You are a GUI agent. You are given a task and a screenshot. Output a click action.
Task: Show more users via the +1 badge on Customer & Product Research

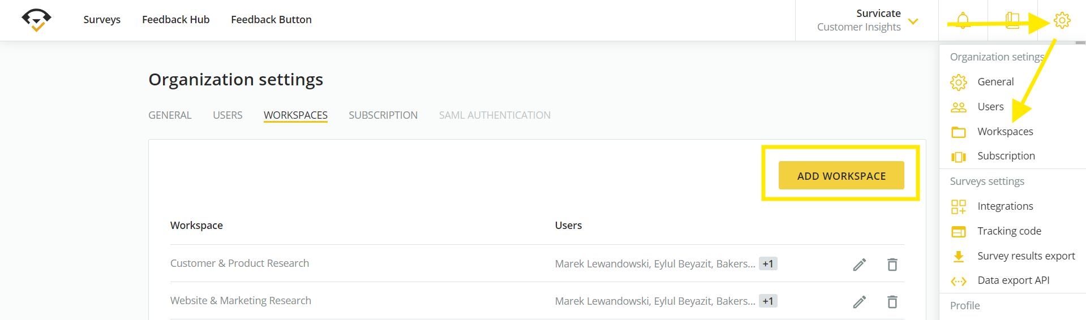[768, 263]
